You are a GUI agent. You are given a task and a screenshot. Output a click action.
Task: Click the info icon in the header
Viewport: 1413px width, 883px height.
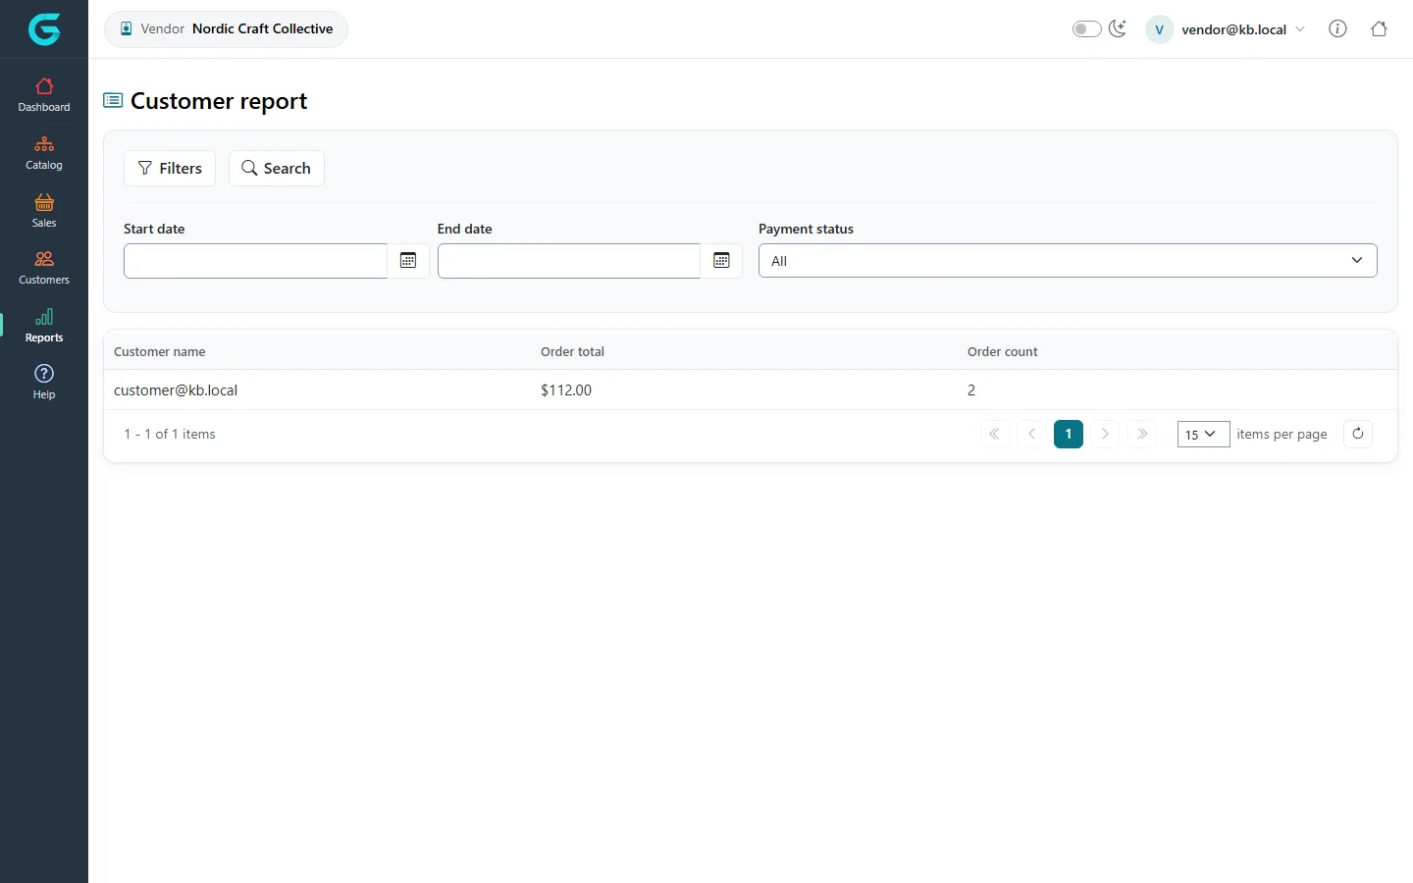pos(1337,28)
